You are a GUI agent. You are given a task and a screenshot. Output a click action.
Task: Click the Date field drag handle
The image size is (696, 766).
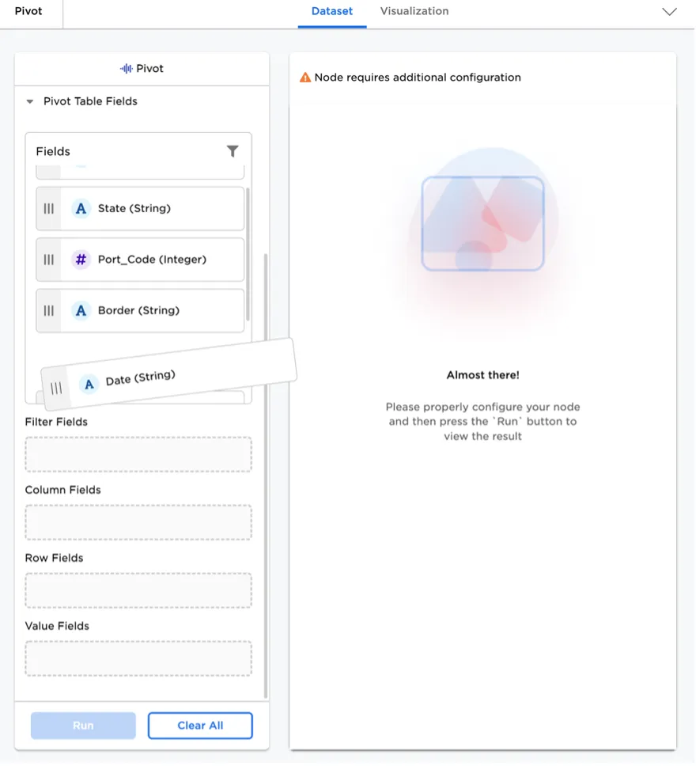click(x=56, y=389)
